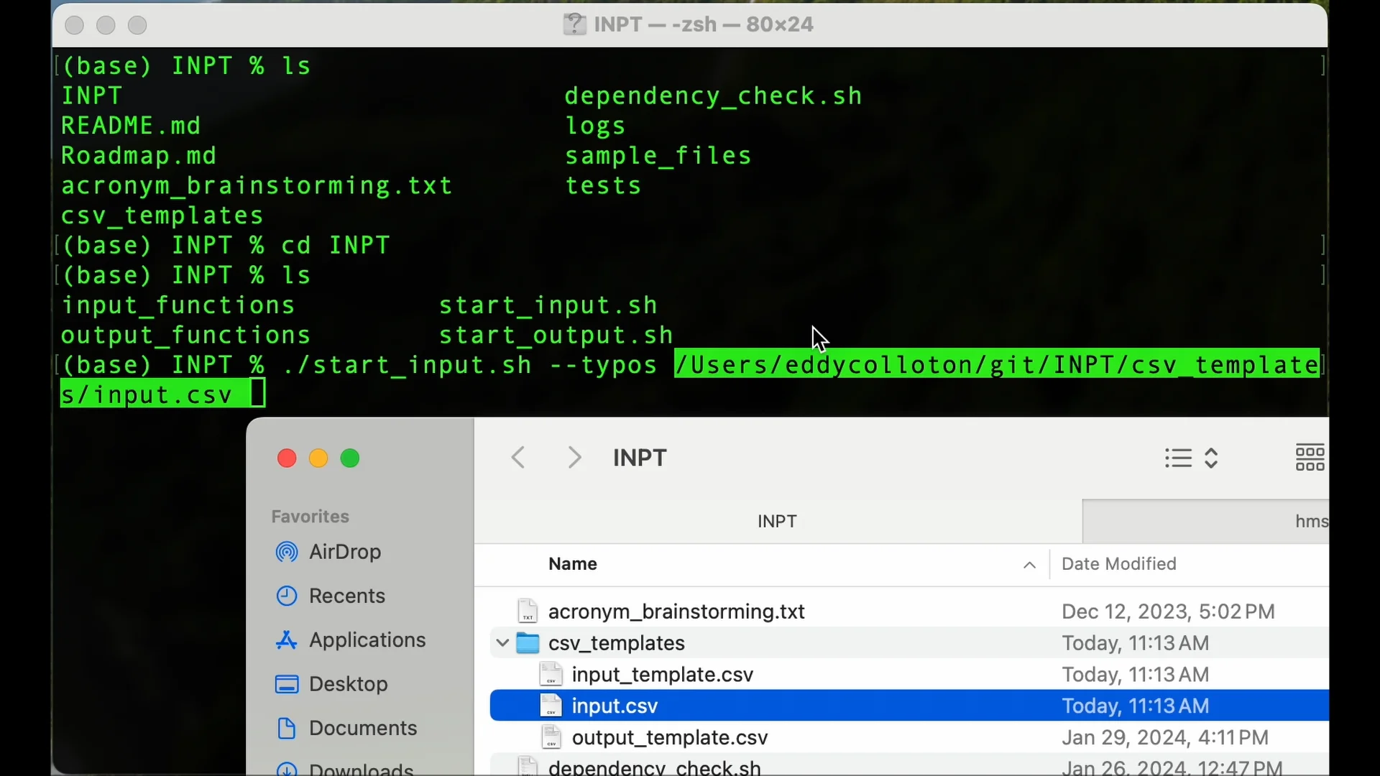Open the Documents sidebar item
This screenshot has width=1380, height=776.
(x=363, y=727)
